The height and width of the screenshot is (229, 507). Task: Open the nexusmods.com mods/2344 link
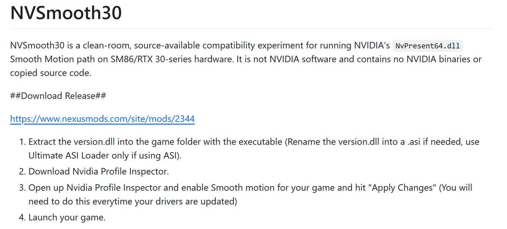tap(102, 119)
